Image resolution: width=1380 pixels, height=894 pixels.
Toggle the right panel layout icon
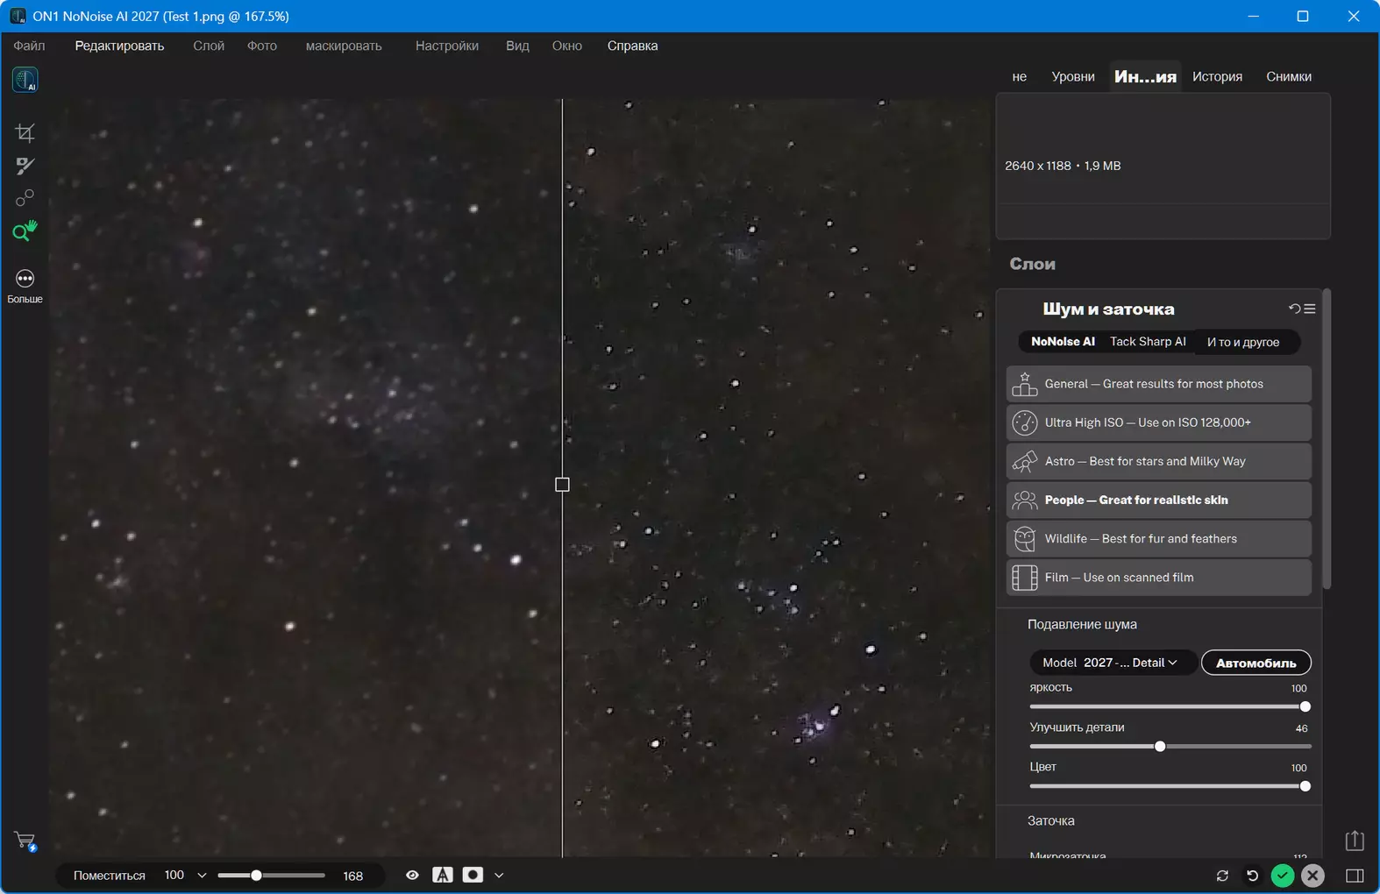[x=1355, y=876]
